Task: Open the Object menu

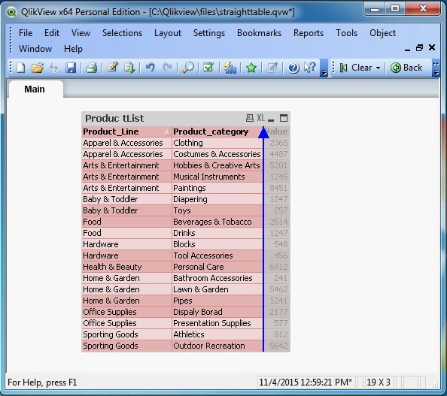Action: [x=382, y=33]
